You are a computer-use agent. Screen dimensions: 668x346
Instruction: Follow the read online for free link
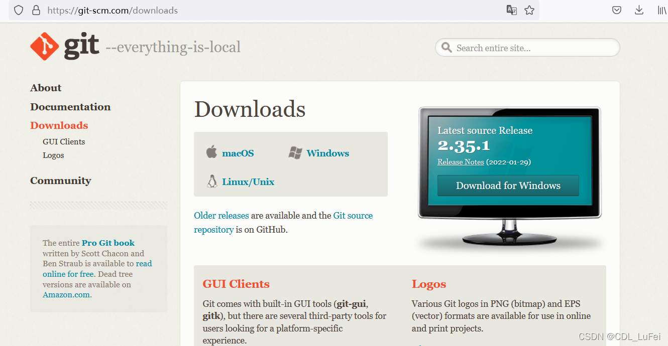97,269
